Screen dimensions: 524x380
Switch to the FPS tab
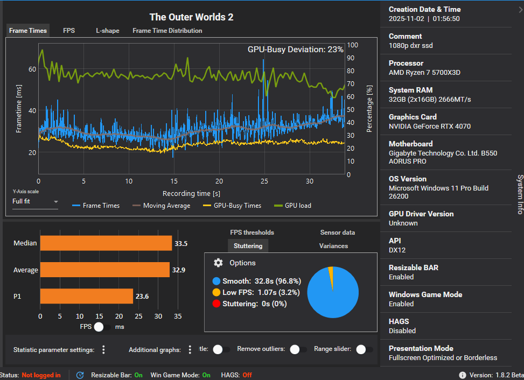coord(69,31)
